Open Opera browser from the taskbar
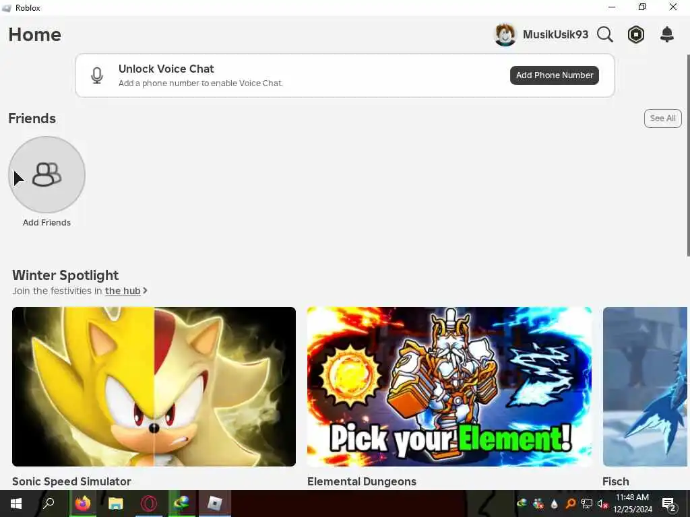The width and height of the screenshot is (690, 517). 149,504
